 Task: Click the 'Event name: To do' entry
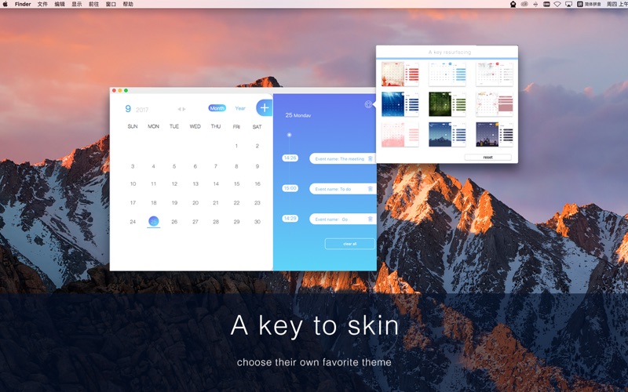point(343,189)
